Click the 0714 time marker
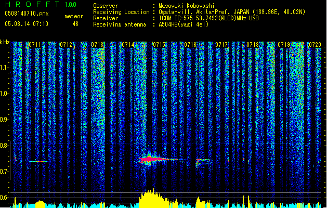 tap(128, 45)
